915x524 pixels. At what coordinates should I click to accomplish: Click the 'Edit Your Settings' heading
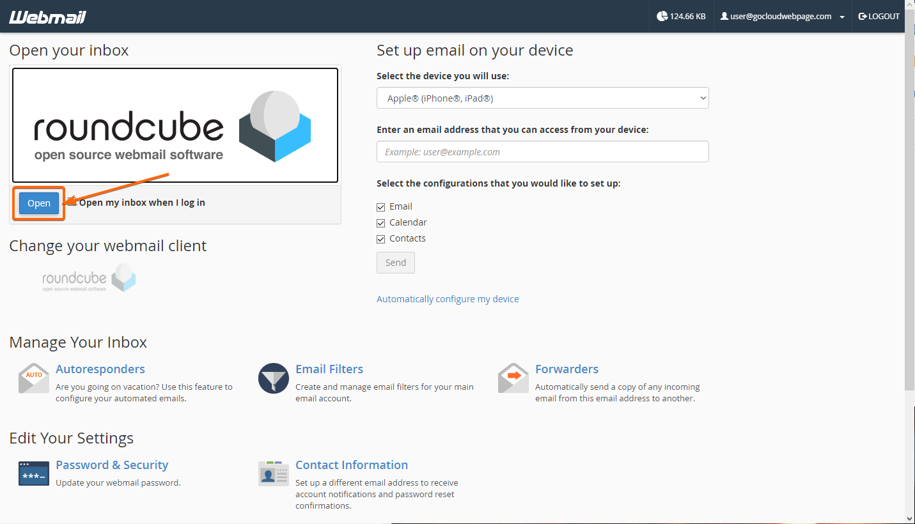coord(72,438)
